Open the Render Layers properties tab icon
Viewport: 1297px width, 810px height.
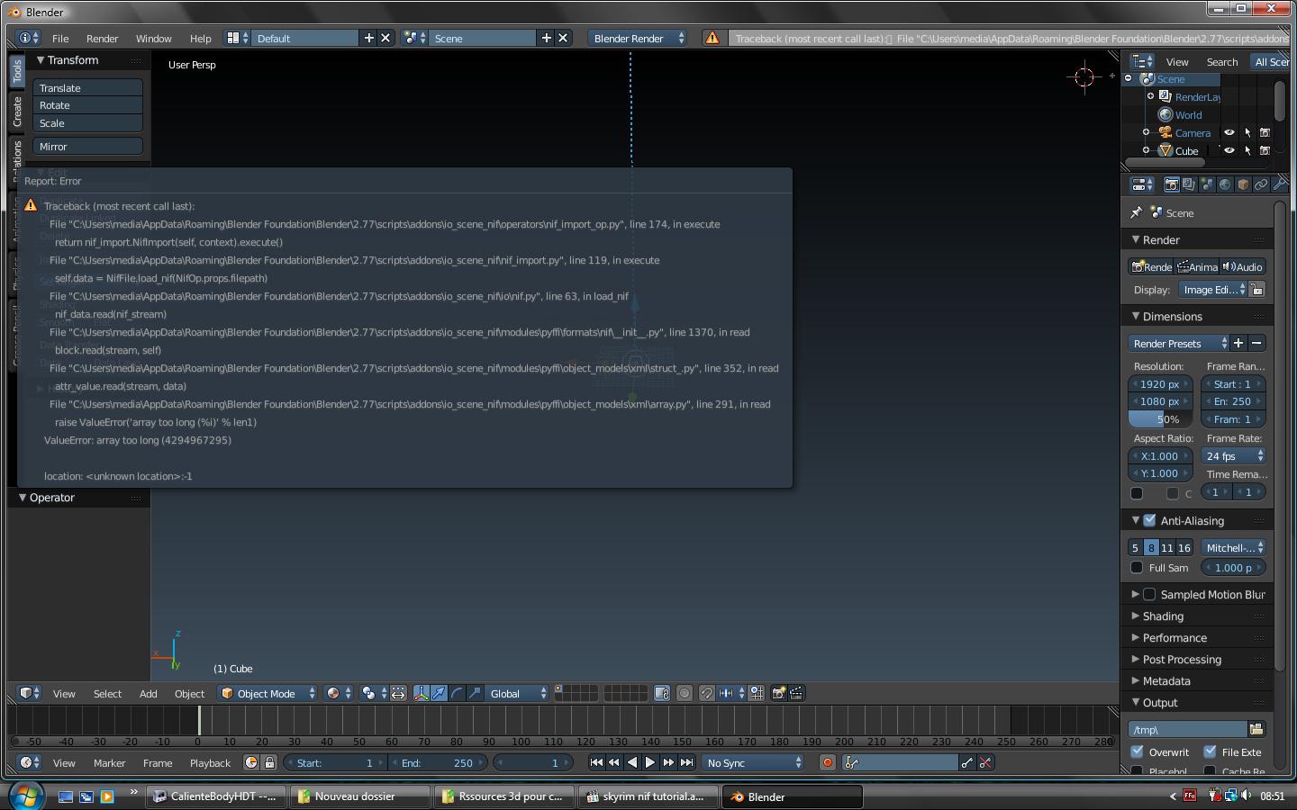tap(1189, 184)
